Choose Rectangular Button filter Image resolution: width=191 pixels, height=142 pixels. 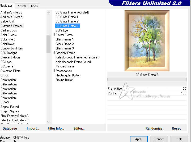pyautogui.click(x=68, y=75)
